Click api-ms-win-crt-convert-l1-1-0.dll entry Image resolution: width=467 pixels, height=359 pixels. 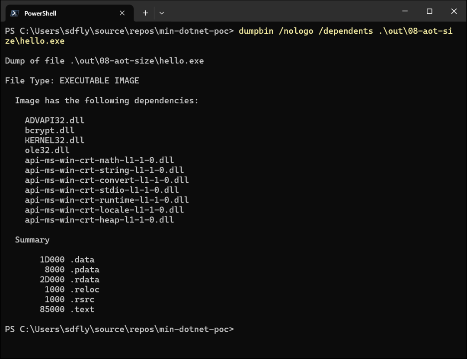tap(107, 180)
